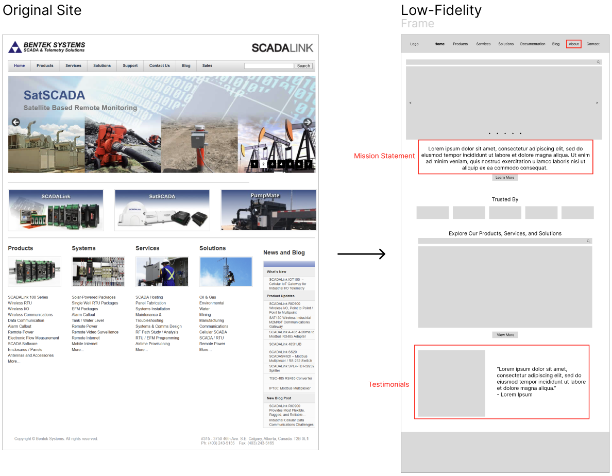The image size is (612, 476).
Task: Open Support in original site nav
Action: (x=130, y=66)
